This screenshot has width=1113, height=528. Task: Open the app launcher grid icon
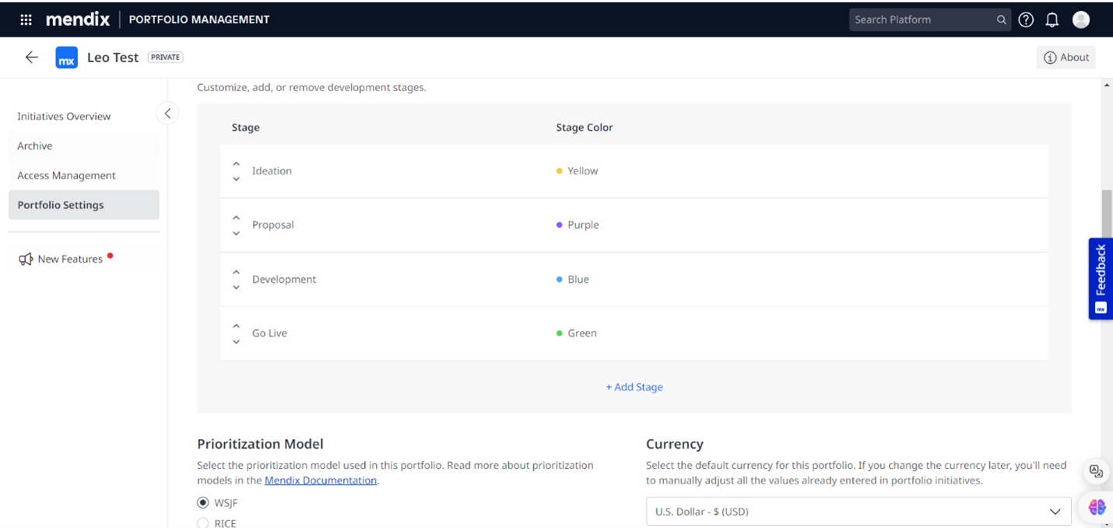[26, 19]
